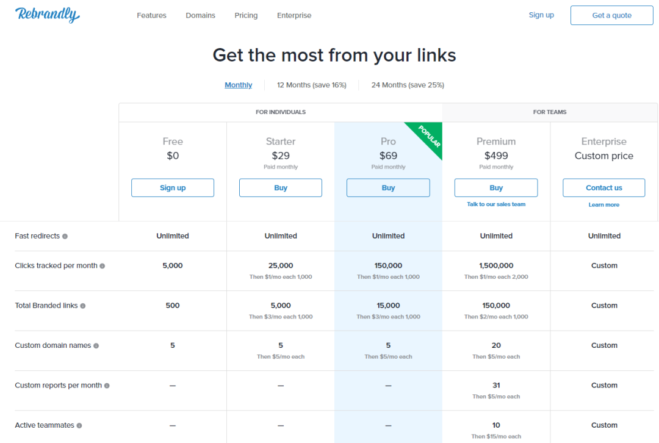659x443 pixels.
Task: Click info icon beside Total Branded links
Action: (83, 306)
